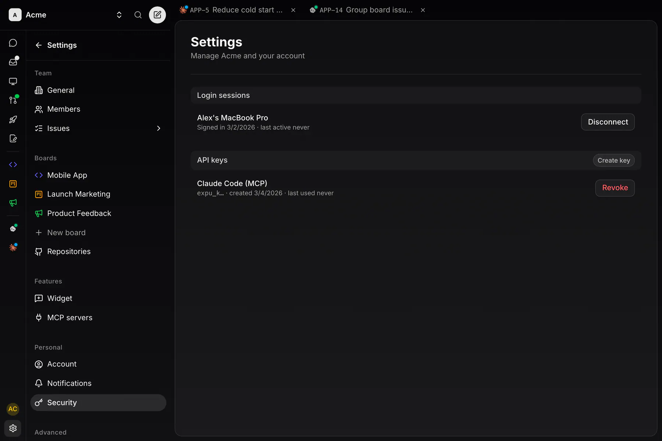Open the search icon in top bar
Image resolution: width=662 pixels, height=441 pixels.
(138, 15)
